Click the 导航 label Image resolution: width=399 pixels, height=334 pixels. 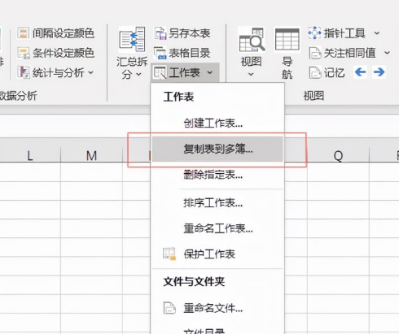coord(287,67)
